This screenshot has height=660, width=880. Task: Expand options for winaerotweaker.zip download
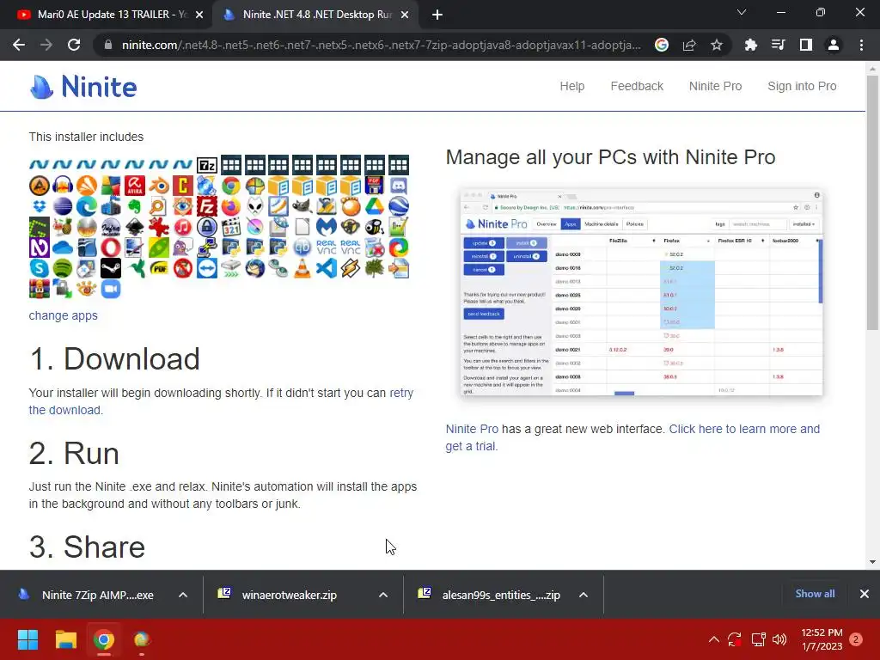tap(383, 595)
